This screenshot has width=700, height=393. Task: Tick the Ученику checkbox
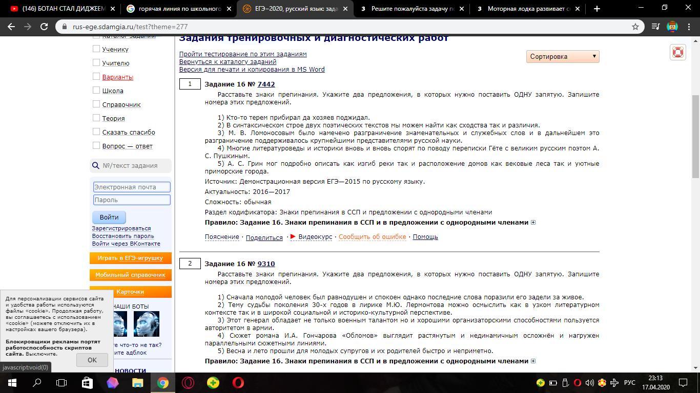pyautogui.click(x=96, y=49)
